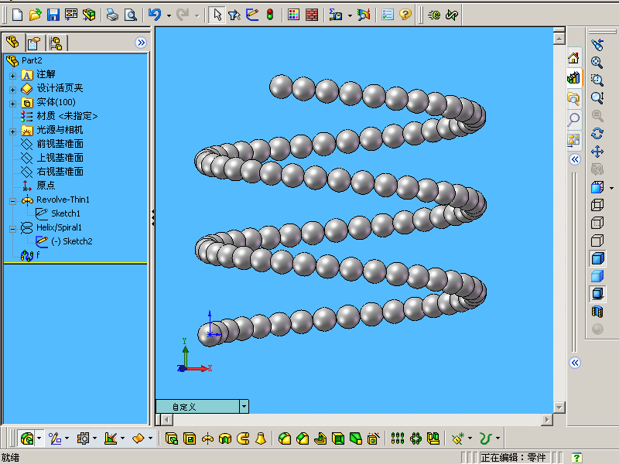The image size is (619, 464).
Task: Collapse the Revolve-Thin1 feature
Action: pos(12,201)
